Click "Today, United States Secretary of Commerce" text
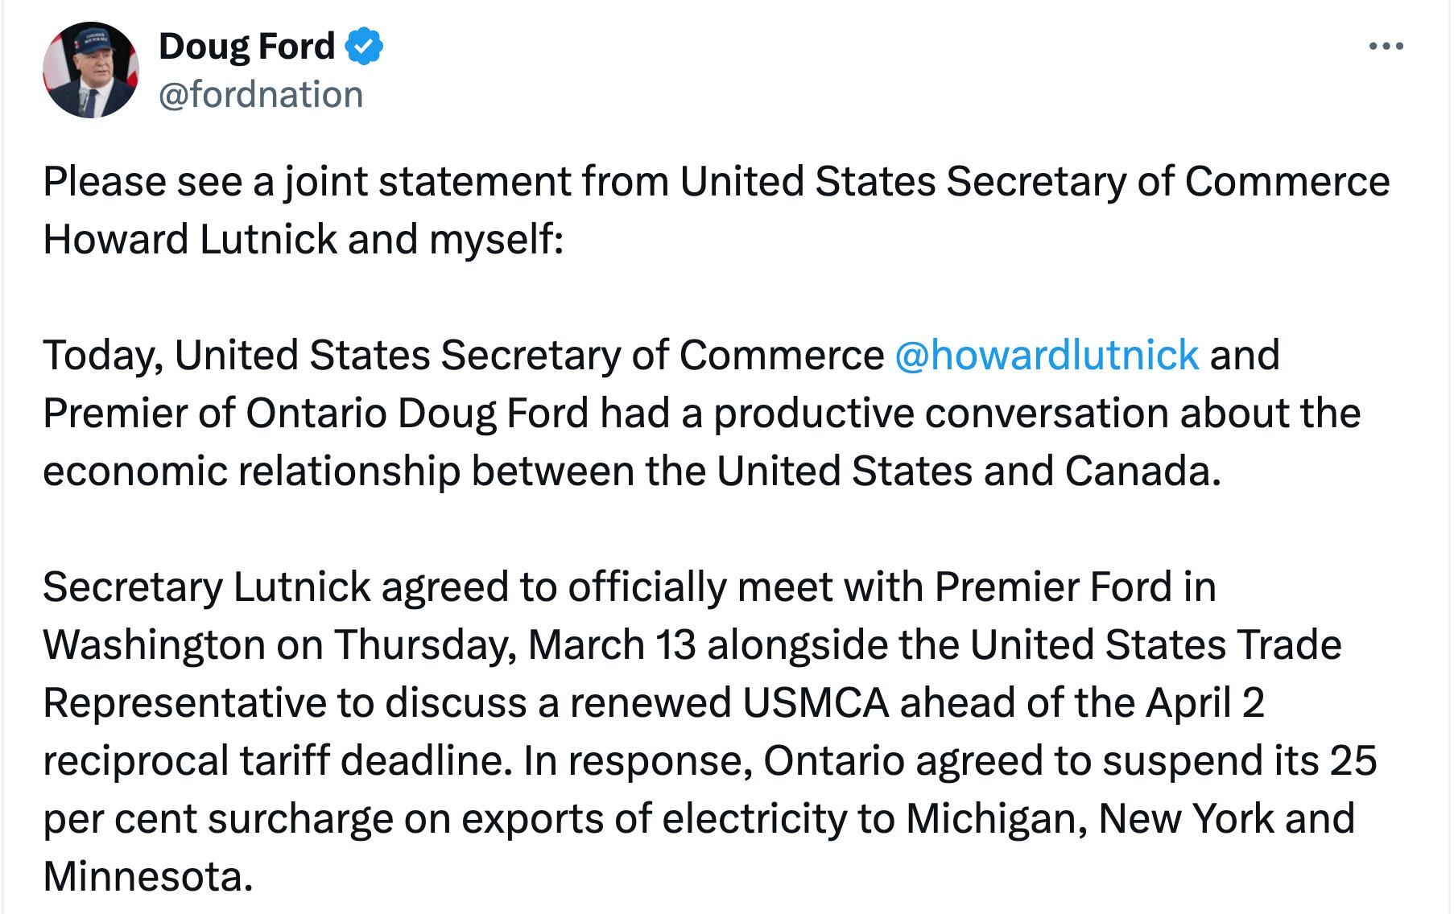Image resolution: width=1454 pixels, height=914 pixels. (463, 355)
